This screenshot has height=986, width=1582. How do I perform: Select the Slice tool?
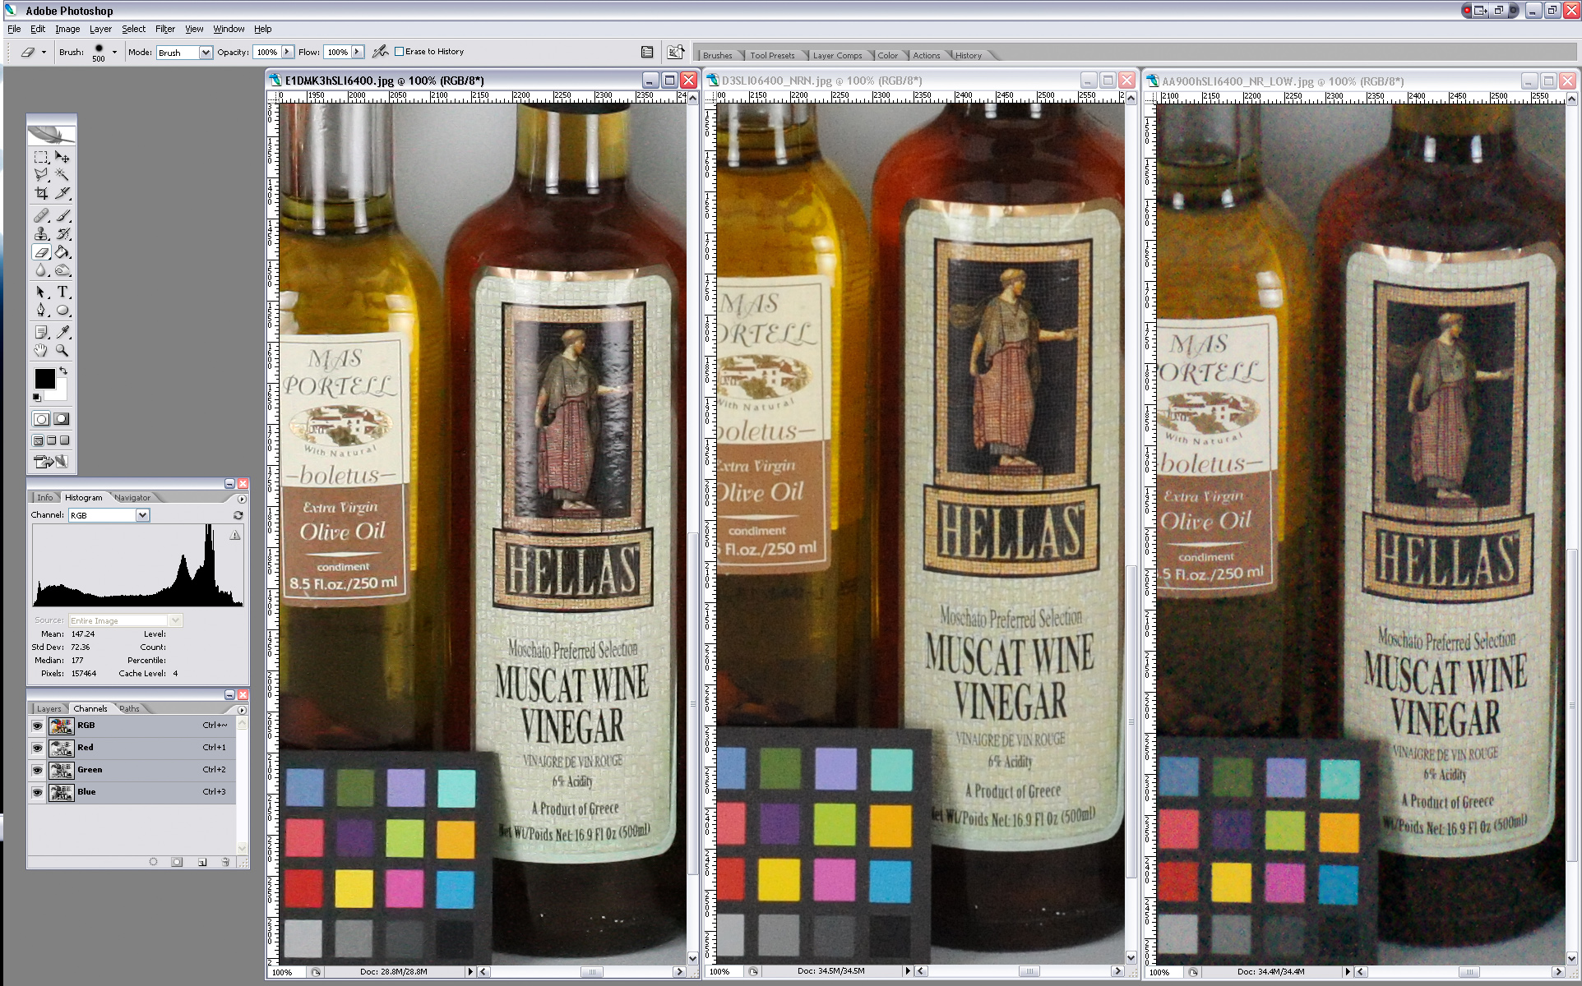62,193
